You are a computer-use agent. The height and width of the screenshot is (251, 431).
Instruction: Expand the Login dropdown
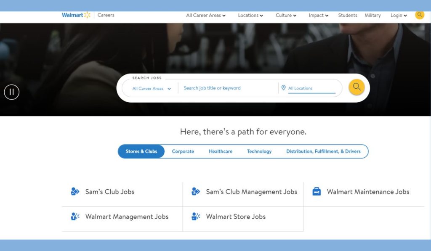(398, 15)
